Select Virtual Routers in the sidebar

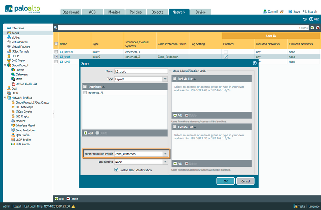tap(21, 47)
